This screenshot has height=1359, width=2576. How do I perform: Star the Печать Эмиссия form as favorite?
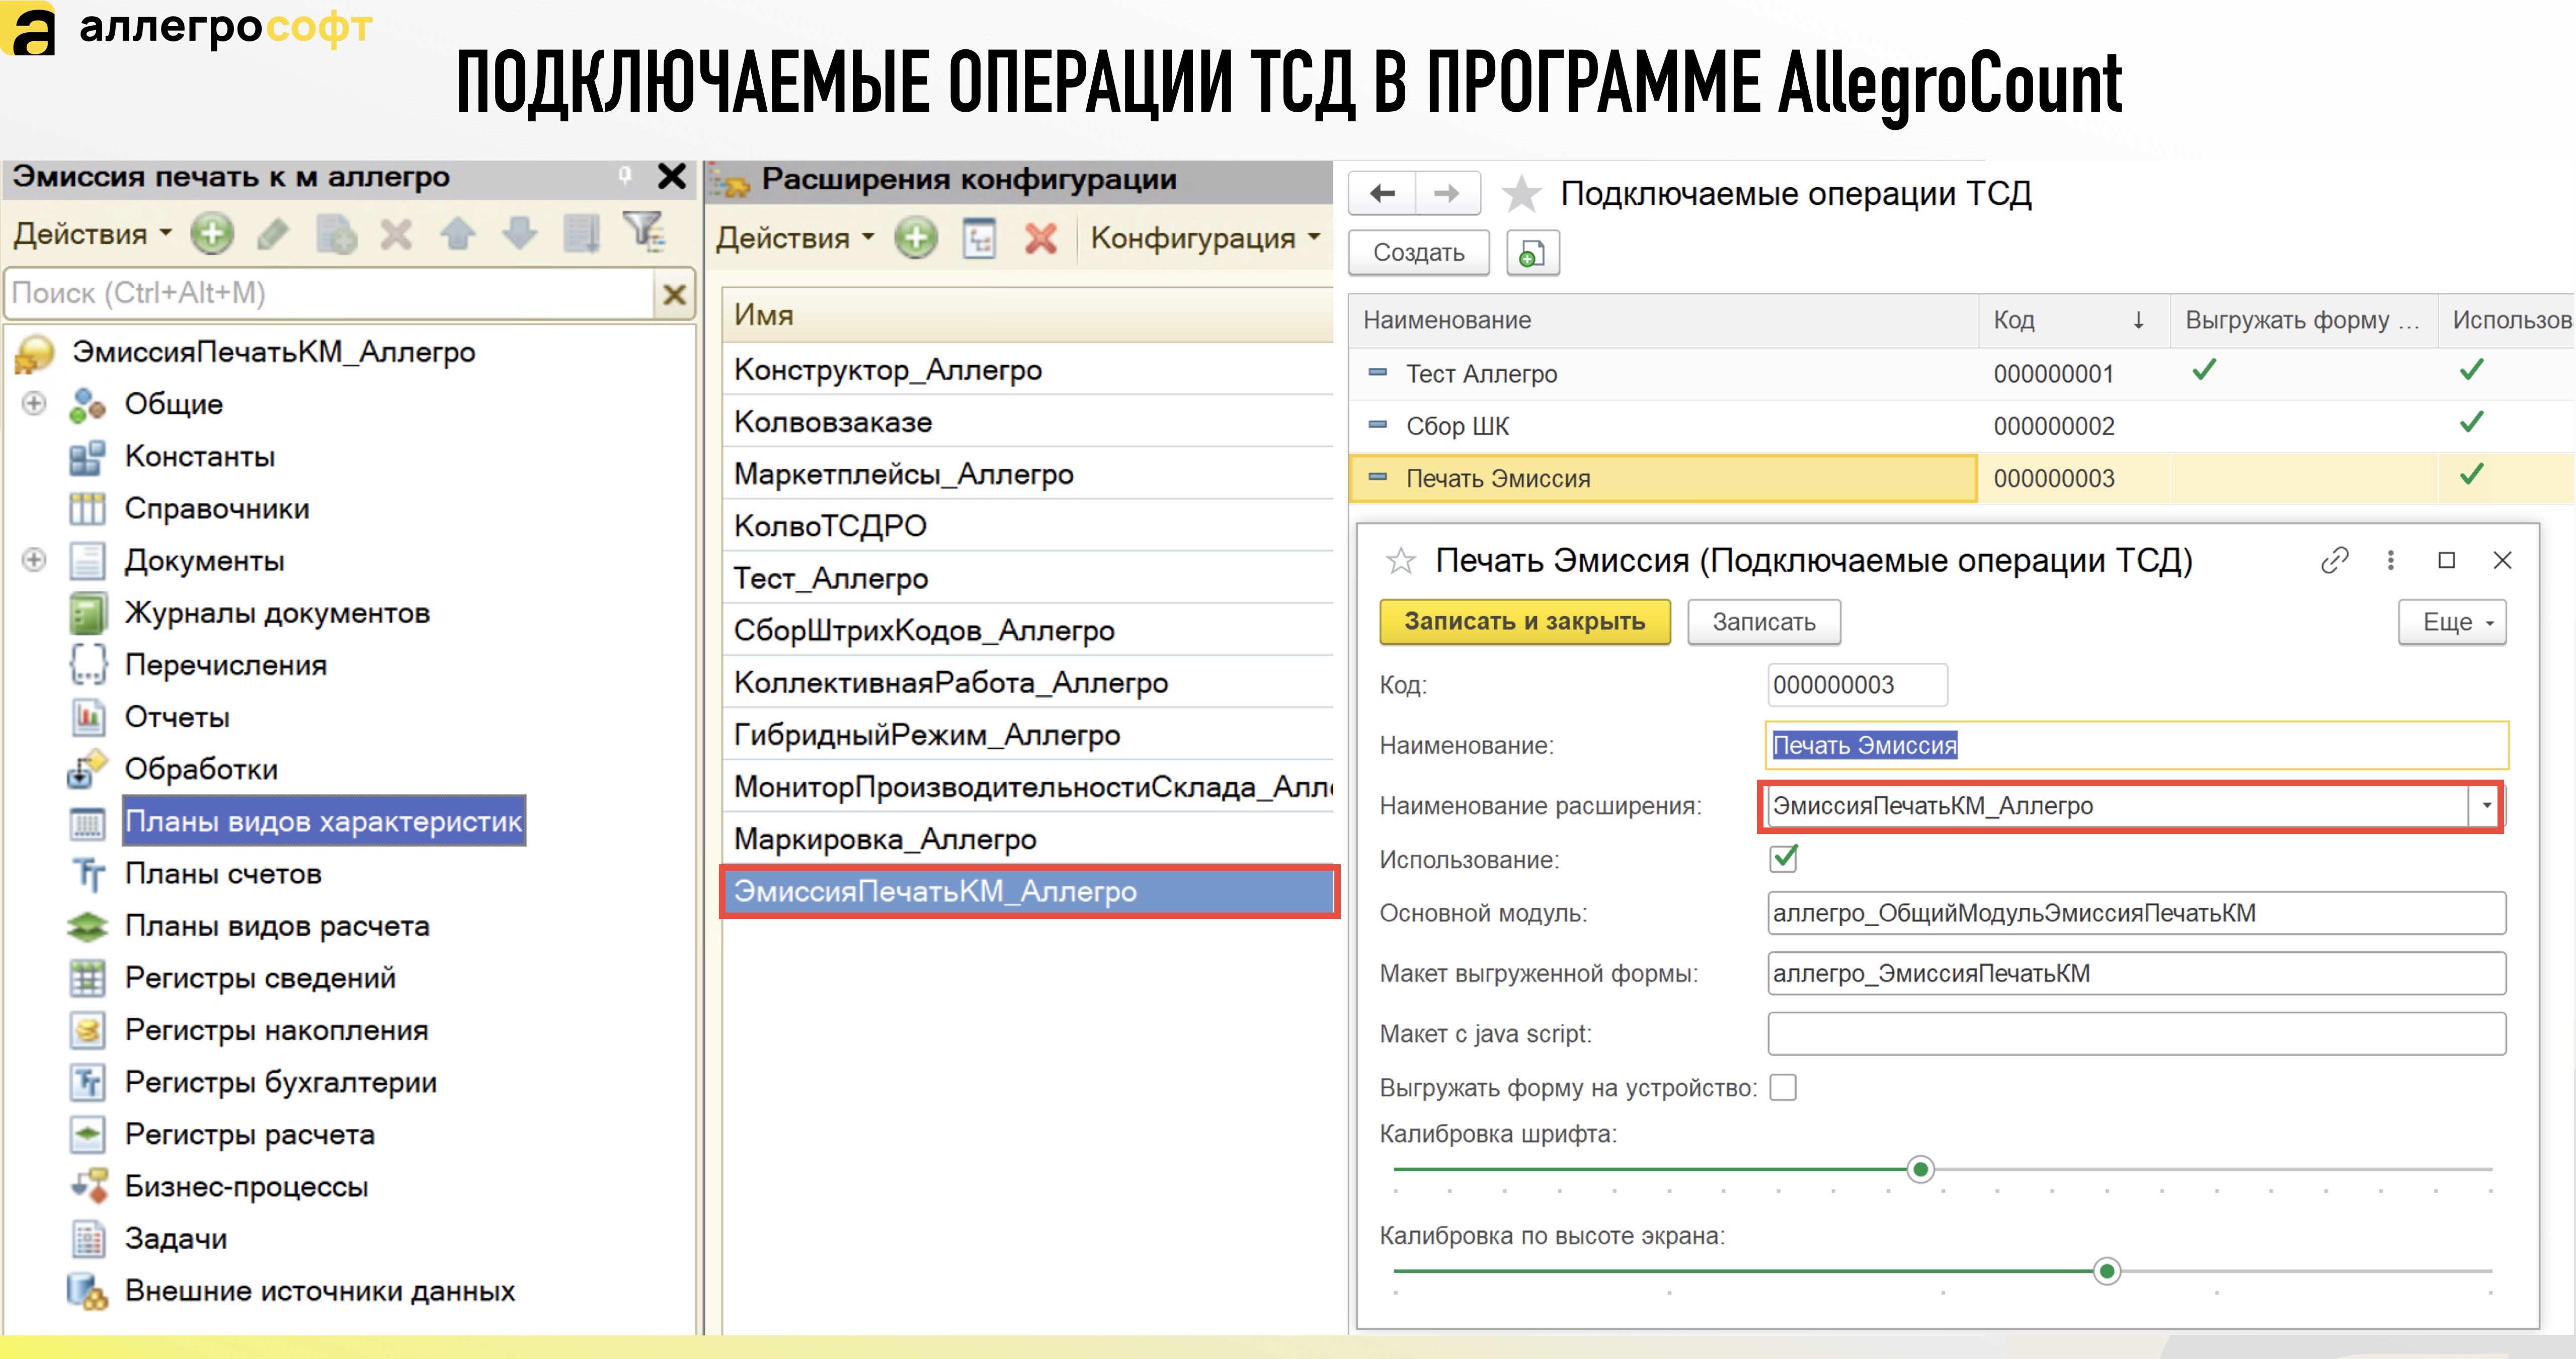(1400, 560)
